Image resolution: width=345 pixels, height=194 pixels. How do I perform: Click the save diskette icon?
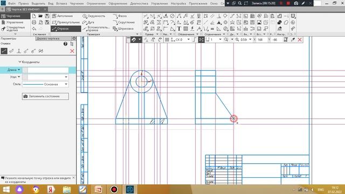click(x=47, y=16)
